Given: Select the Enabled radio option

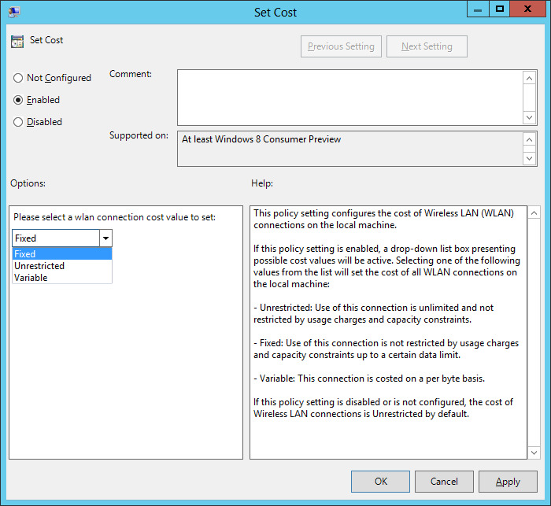Looking at the screenshot, I should [x=18, y=100].
